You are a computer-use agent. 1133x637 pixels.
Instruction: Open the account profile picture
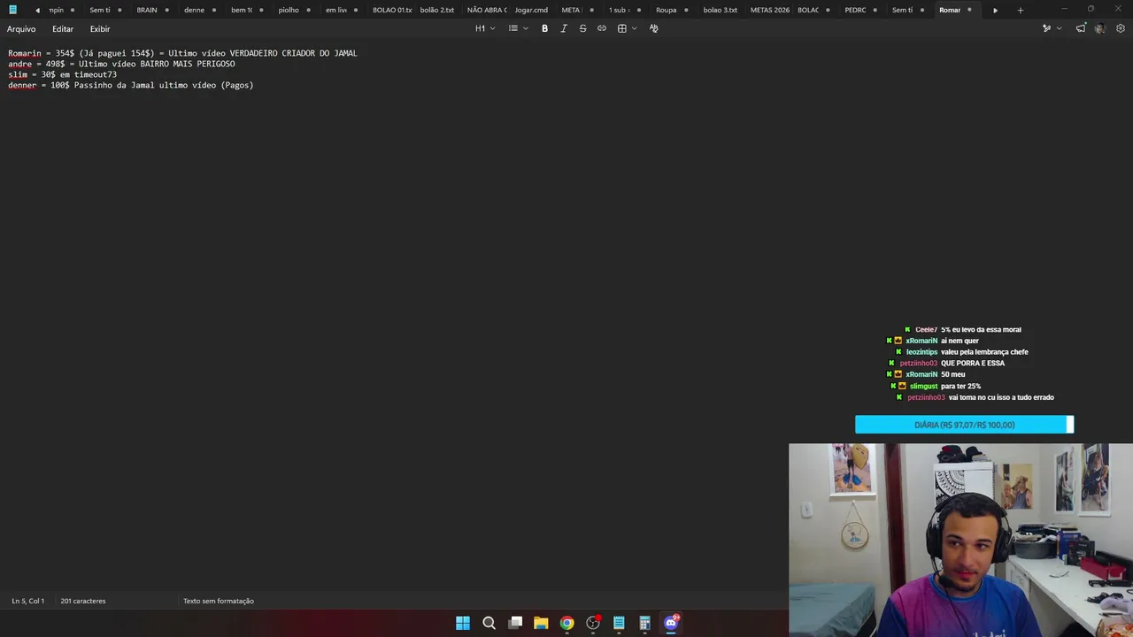coord(1100,28)
